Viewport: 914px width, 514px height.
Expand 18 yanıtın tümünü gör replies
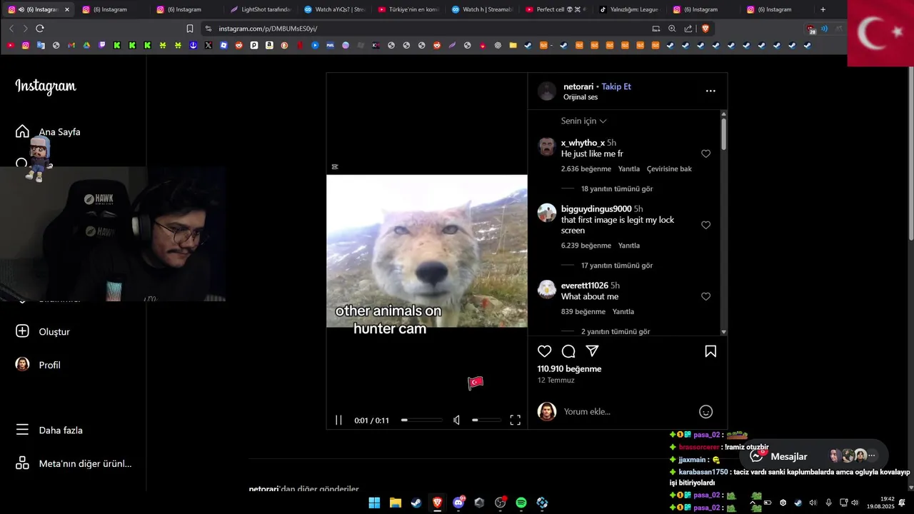tap(617, 189)
